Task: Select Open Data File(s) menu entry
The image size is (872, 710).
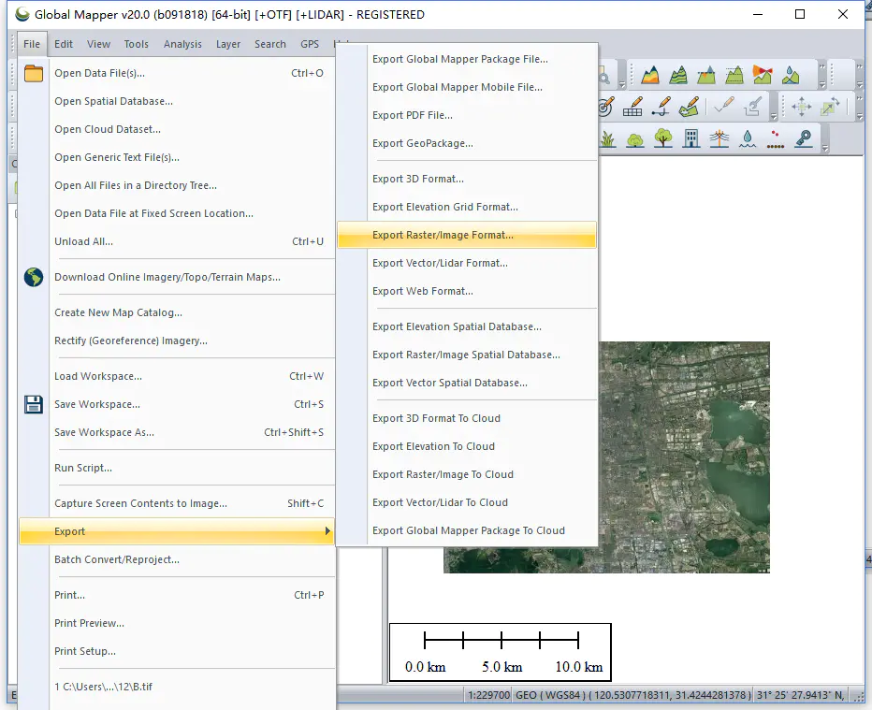Action: [x=177, y=73]
